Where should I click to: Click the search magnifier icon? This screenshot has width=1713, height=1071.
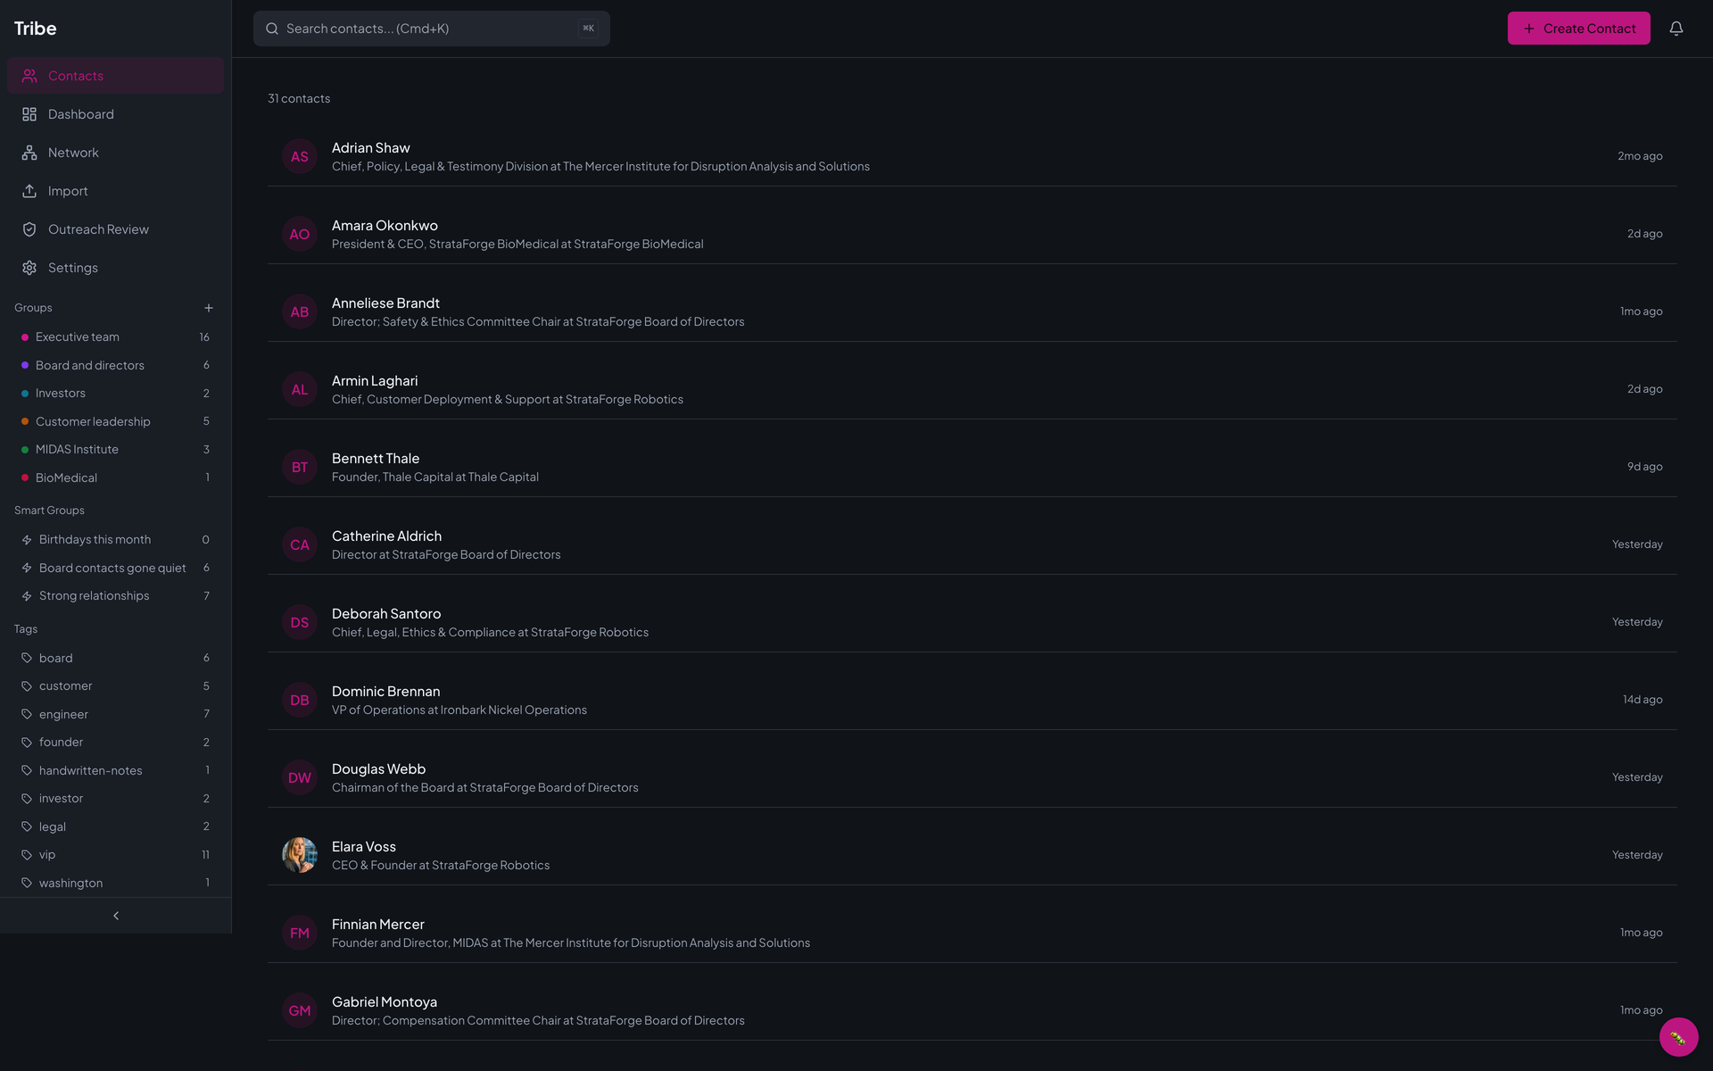pyautogui.click(x=272, y=29)
